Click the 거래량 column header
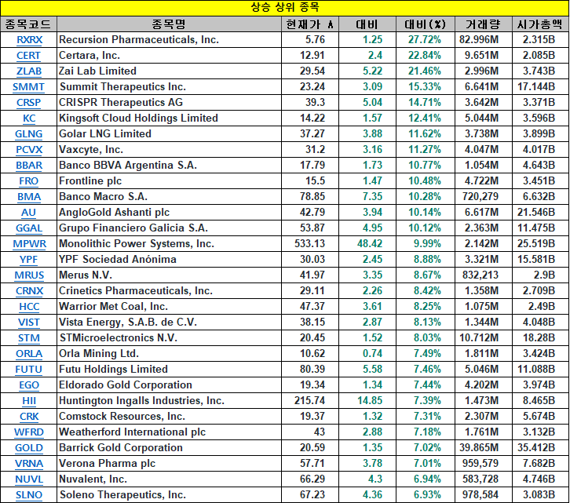This screenshot has width=570, height=503. click(x=484, y=24)
